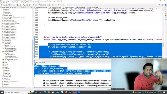Click line number 217 in the gutter

point(37,44)
